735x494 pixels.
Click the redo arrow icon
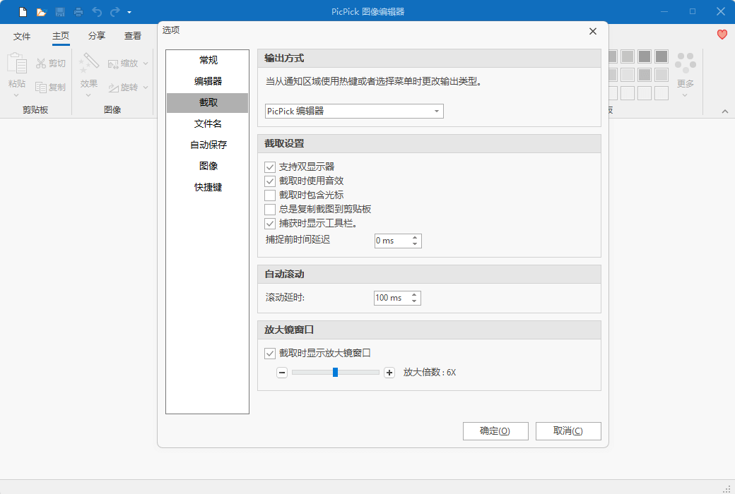114,12
